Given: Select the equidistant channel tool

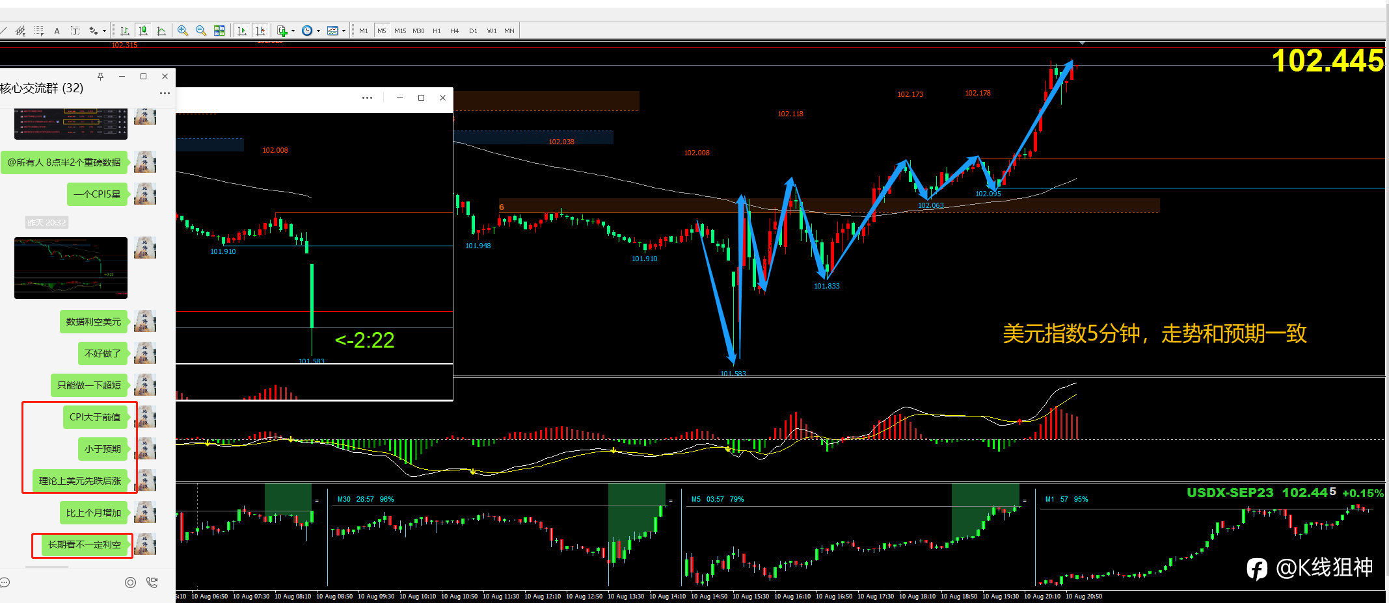Looking at the screenshot, I should click(21, 31).
